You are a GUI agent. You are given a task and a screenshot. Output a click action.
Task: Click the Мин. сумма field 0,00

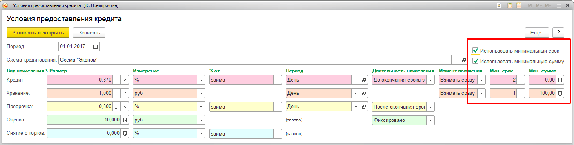(542, 80)
